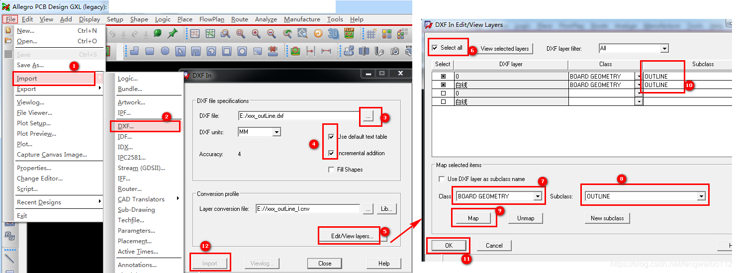Click the camera capture toolbar icon
737x273 pixels.
pos(394,51)
